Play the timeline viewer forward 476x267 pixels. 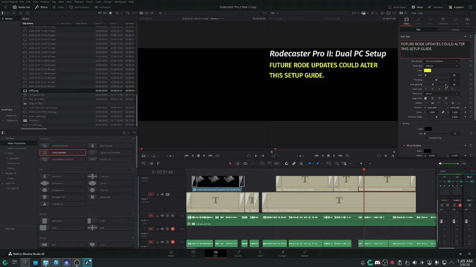334,156
